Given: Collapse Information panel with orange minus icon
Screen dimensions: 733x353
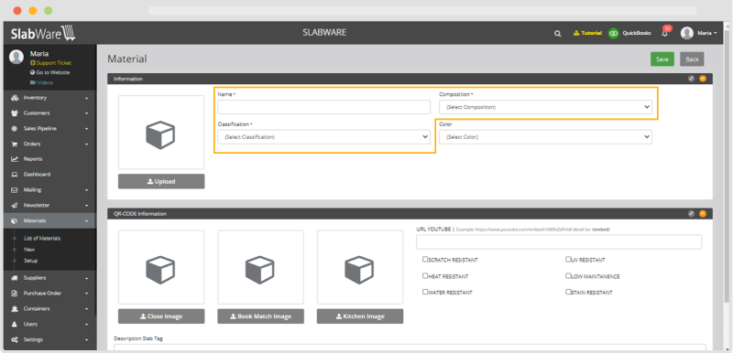Looking at the screenshot, I should (x=703, y=79).
